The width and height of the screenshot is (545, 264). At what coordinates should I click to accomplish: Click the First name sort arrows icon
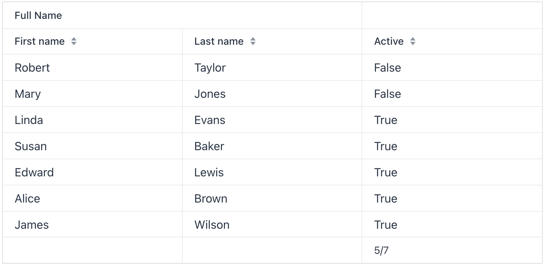(x=74, y=41)
